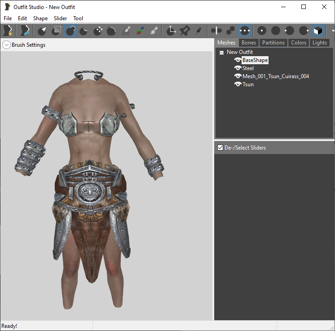The image size is (335, 331).
Task: Click the De-/Select Sliders label text
Action: [245, 148]
